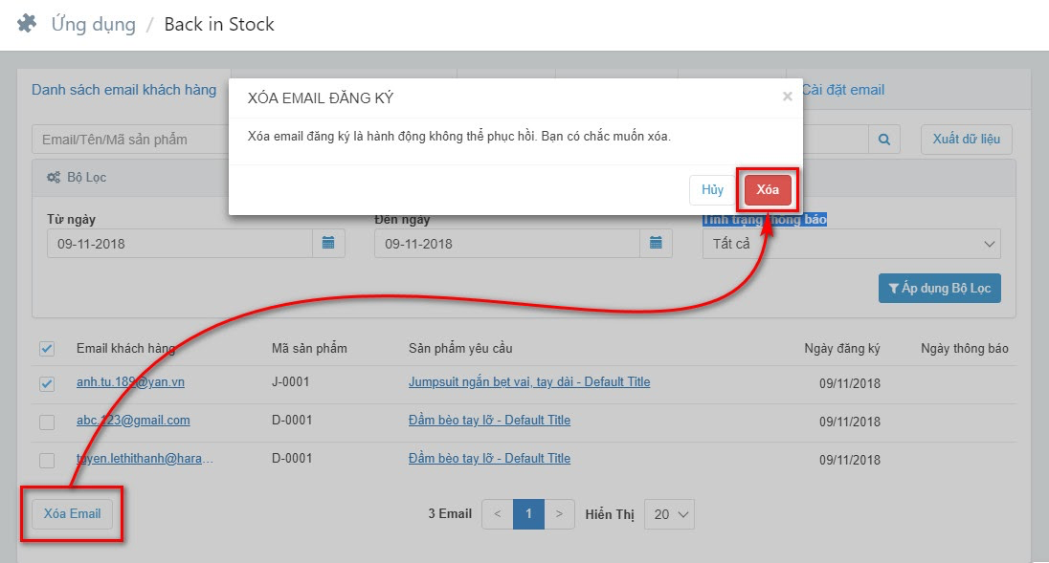
Task: Click product code 'J-0001' cell
Action: [x=290, y=382]
